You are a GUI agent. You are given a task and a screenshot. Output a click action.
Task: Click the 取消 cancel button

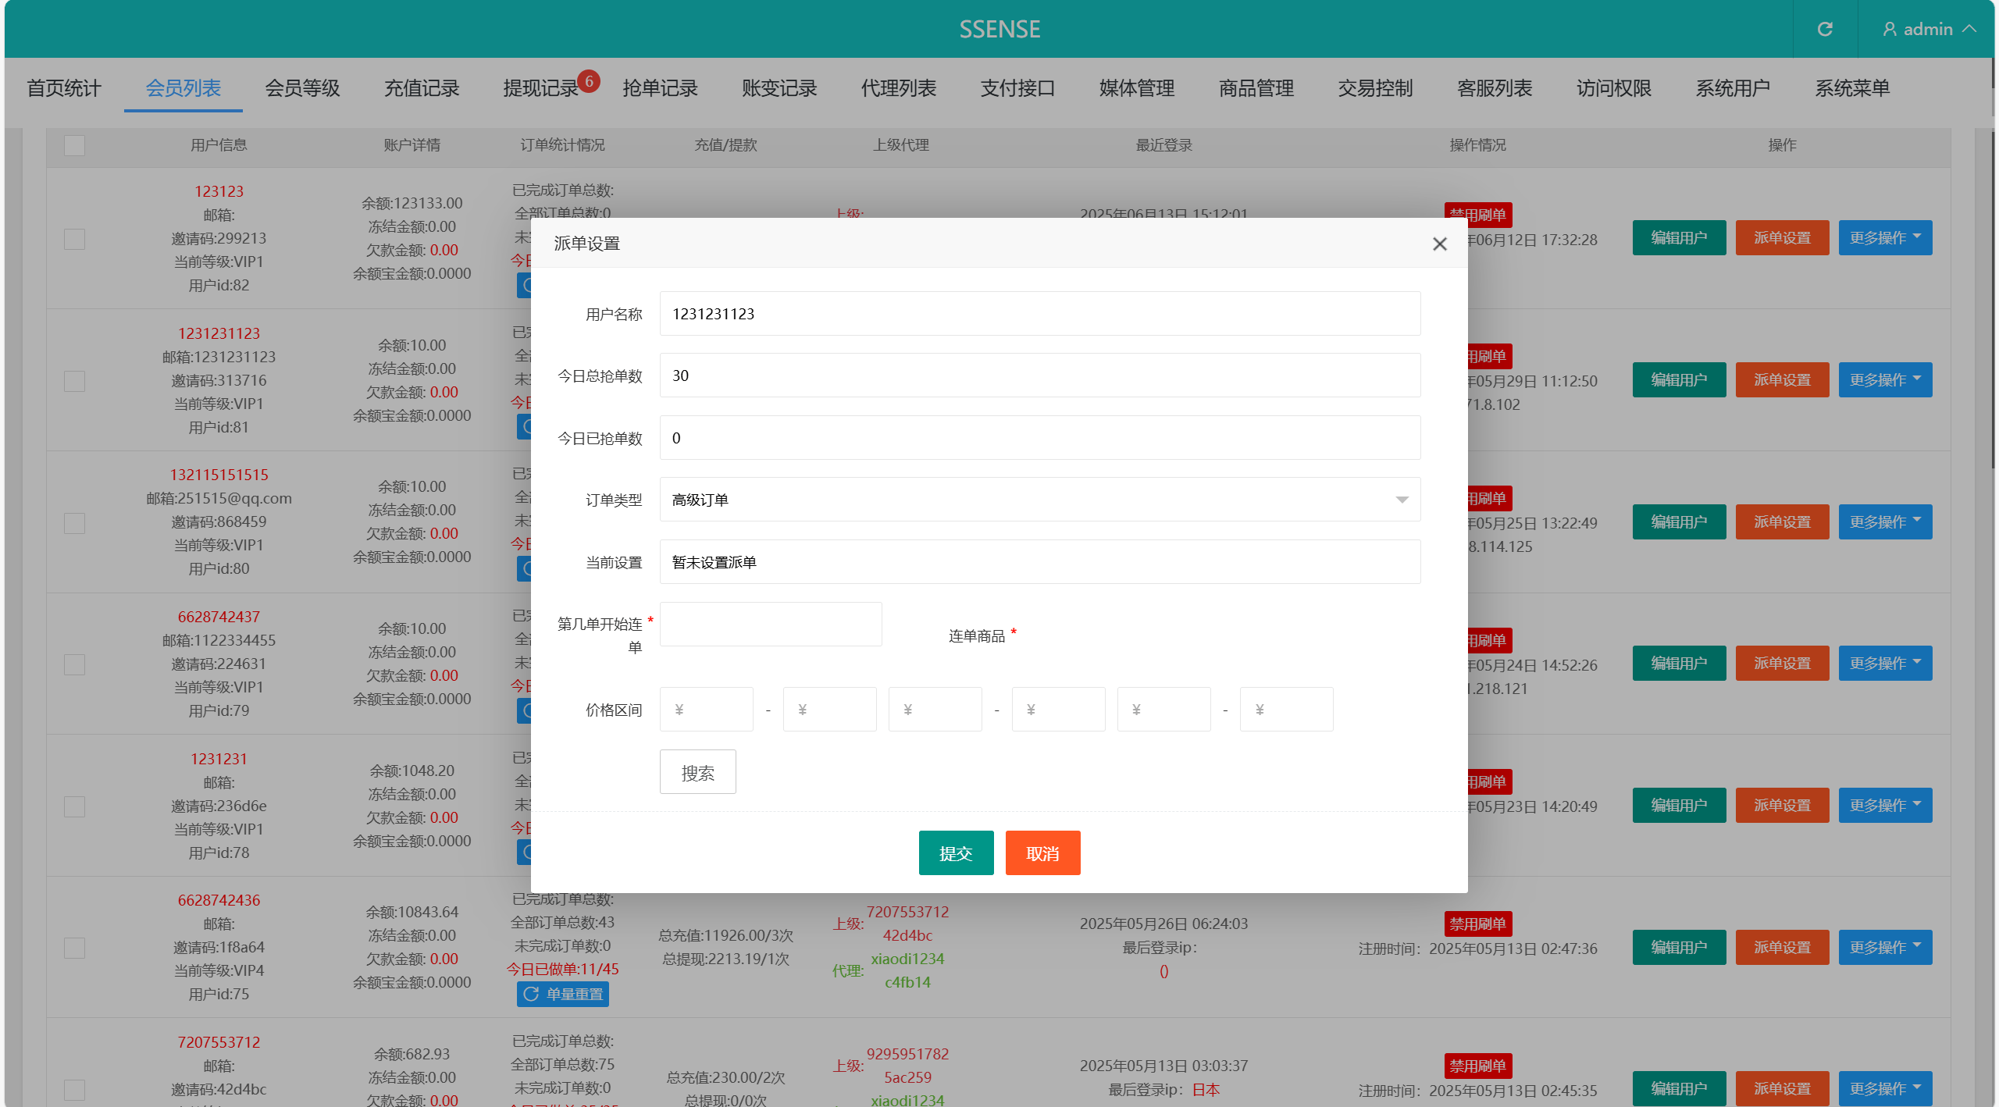tap(1042, 853)
